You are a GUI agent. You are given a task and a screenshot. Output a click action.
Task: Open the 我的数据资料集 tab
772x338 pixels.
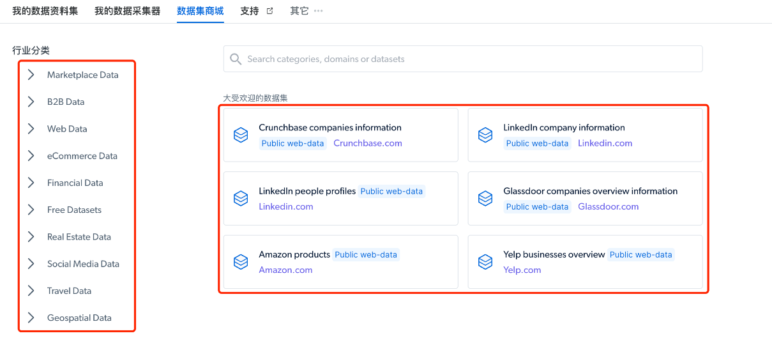(x=45, y=11)
